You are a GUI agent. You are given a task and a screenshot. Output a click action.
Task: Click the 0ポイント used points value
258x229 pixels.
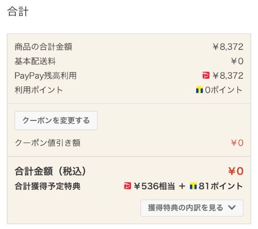point(223,90)
